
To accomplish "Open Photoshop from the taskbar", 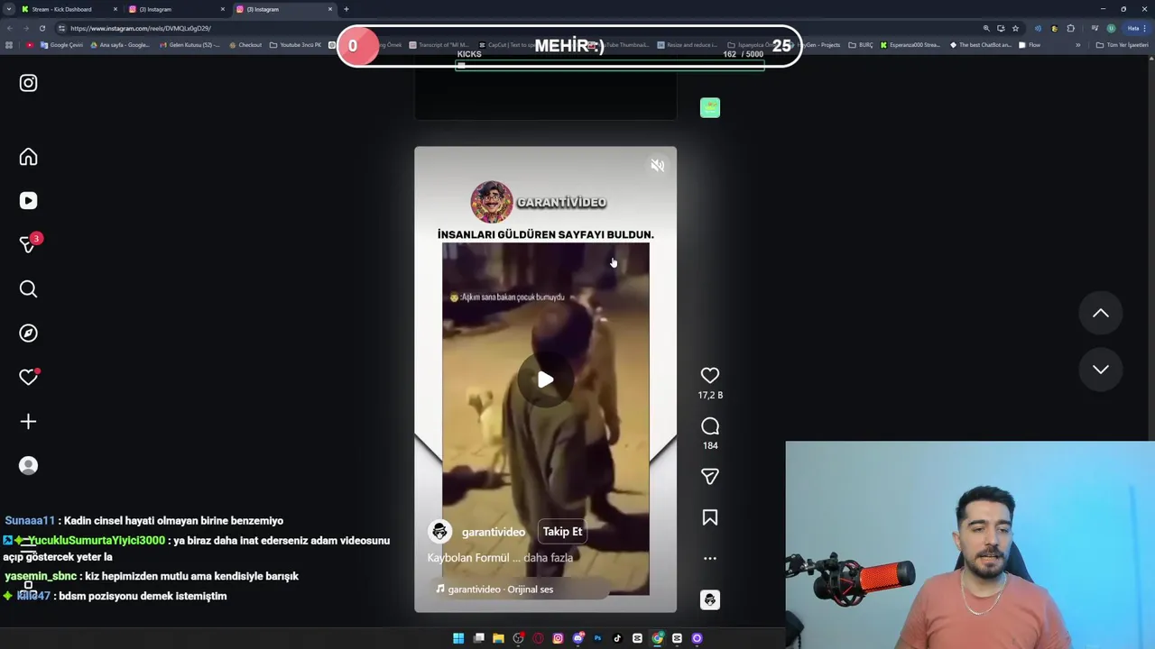I will pos(597,638).
